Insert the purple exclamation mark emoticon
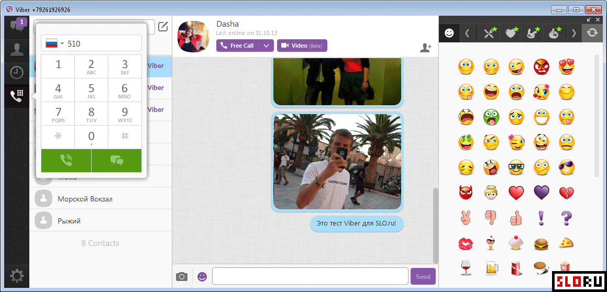This screenshot has height=292, width=607. click(x=541, y=218)
